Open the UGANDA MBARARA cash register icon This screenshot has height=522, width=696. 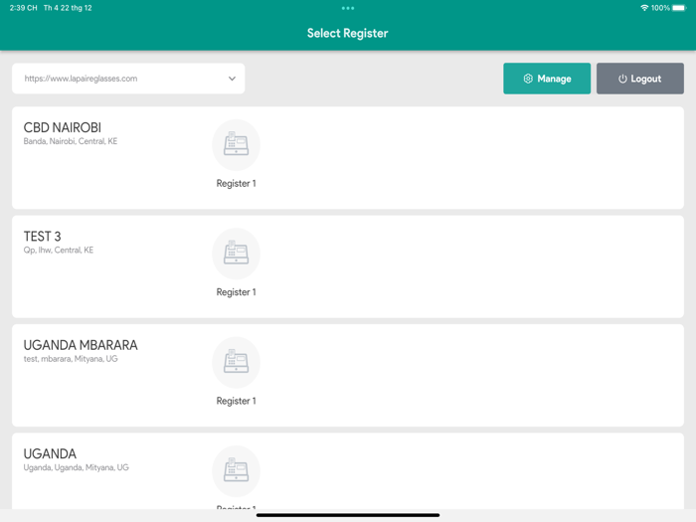(237, 362)
